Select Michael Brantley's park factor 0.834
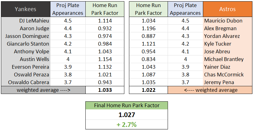Screen dimensions: 253x130 click(x=148, y=59)
